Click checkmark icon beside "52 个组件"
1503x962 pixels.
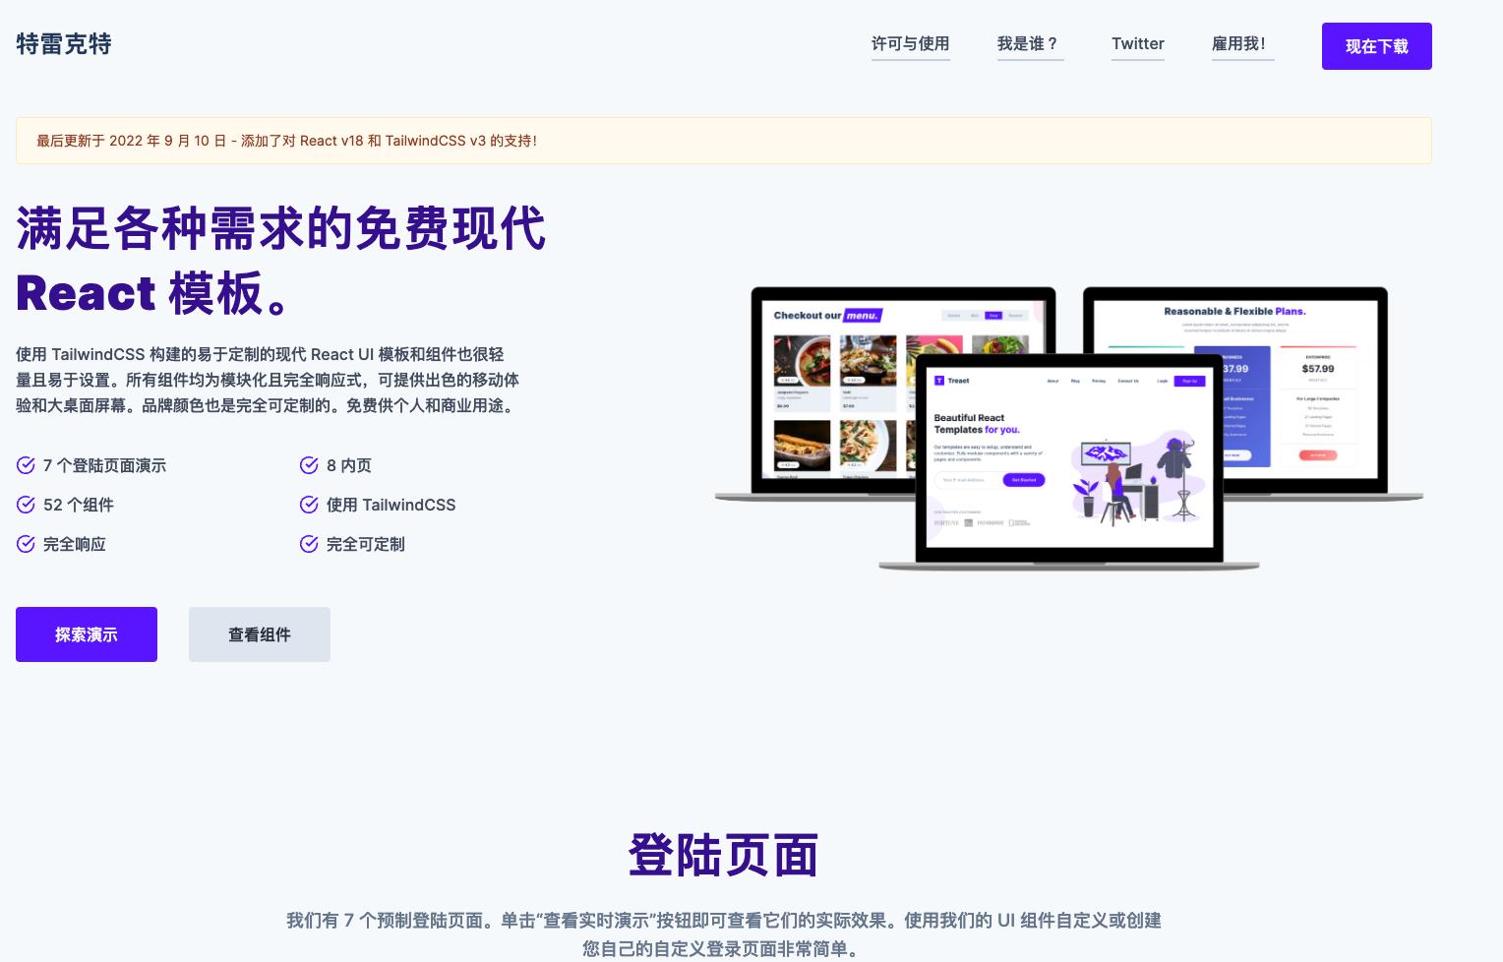click(26, 505)
